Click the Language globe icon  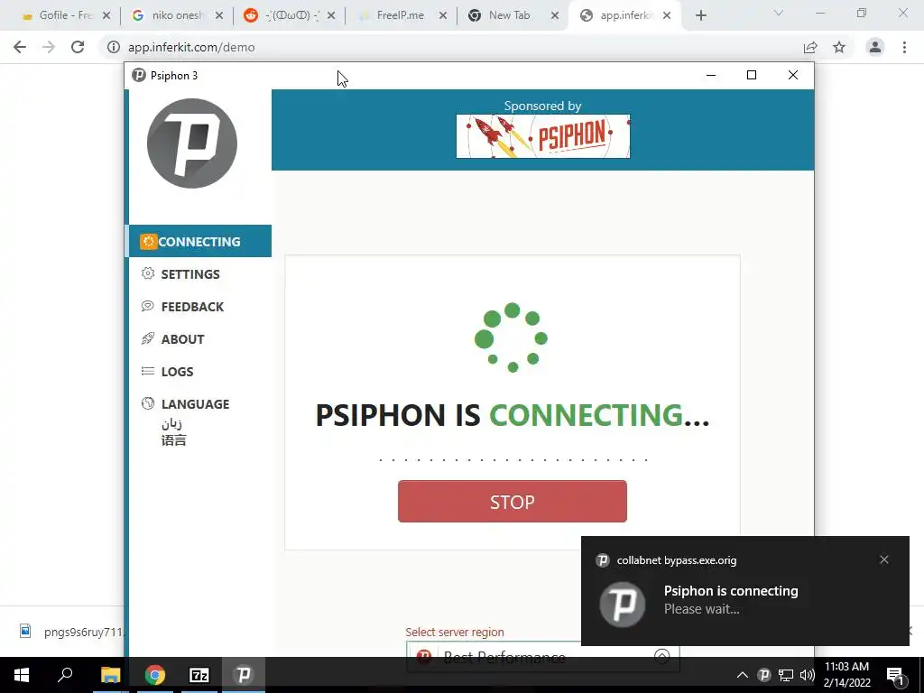pos(148,403)
